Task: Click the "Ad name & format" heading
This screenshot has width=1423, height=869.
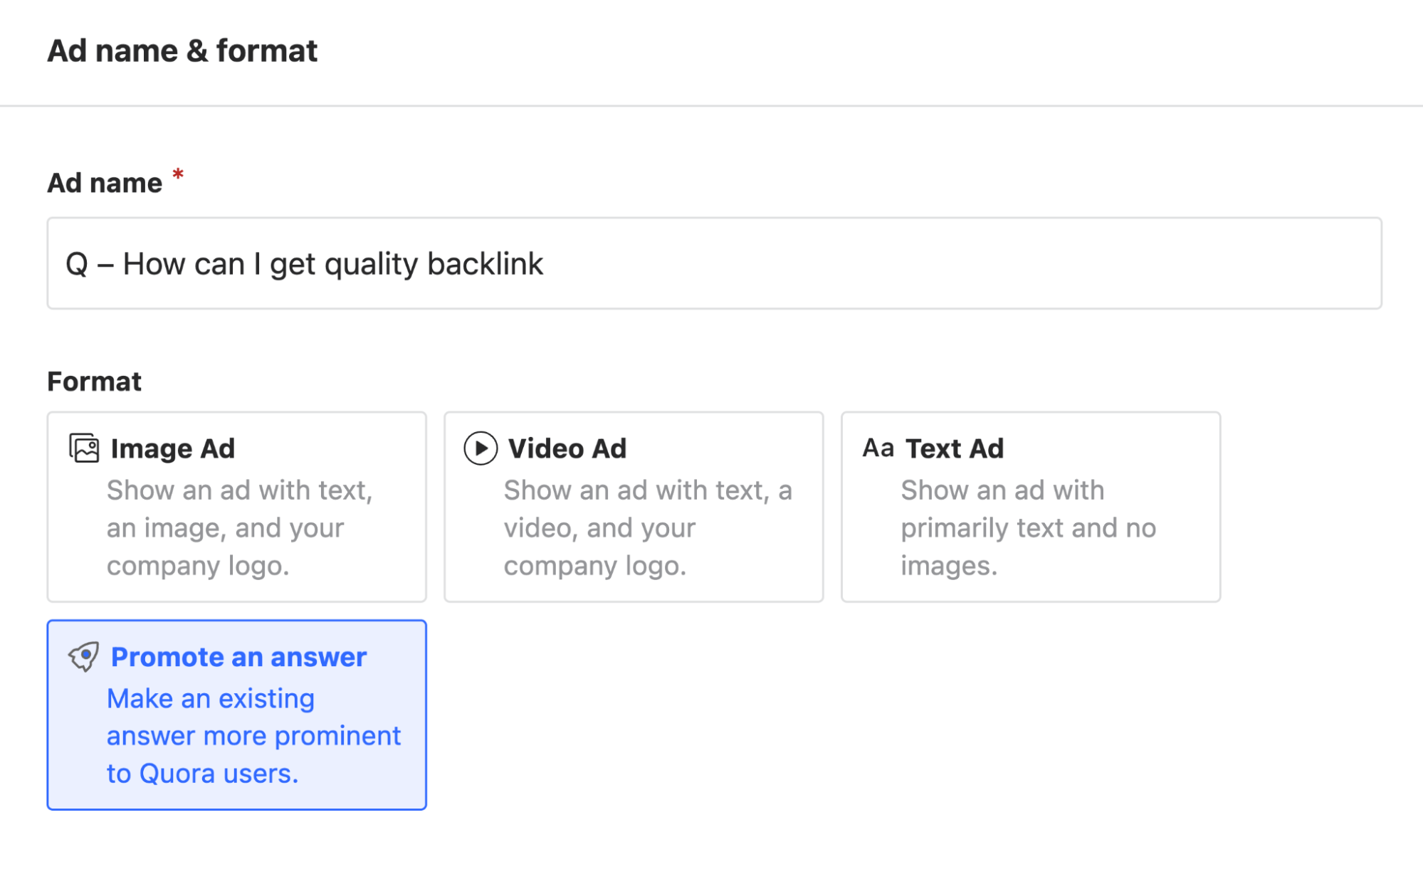Action: 182,50
